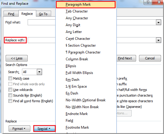Choose Caret Character from the list
The width and height of the screenshot is (164, 134).
(86, 39)
